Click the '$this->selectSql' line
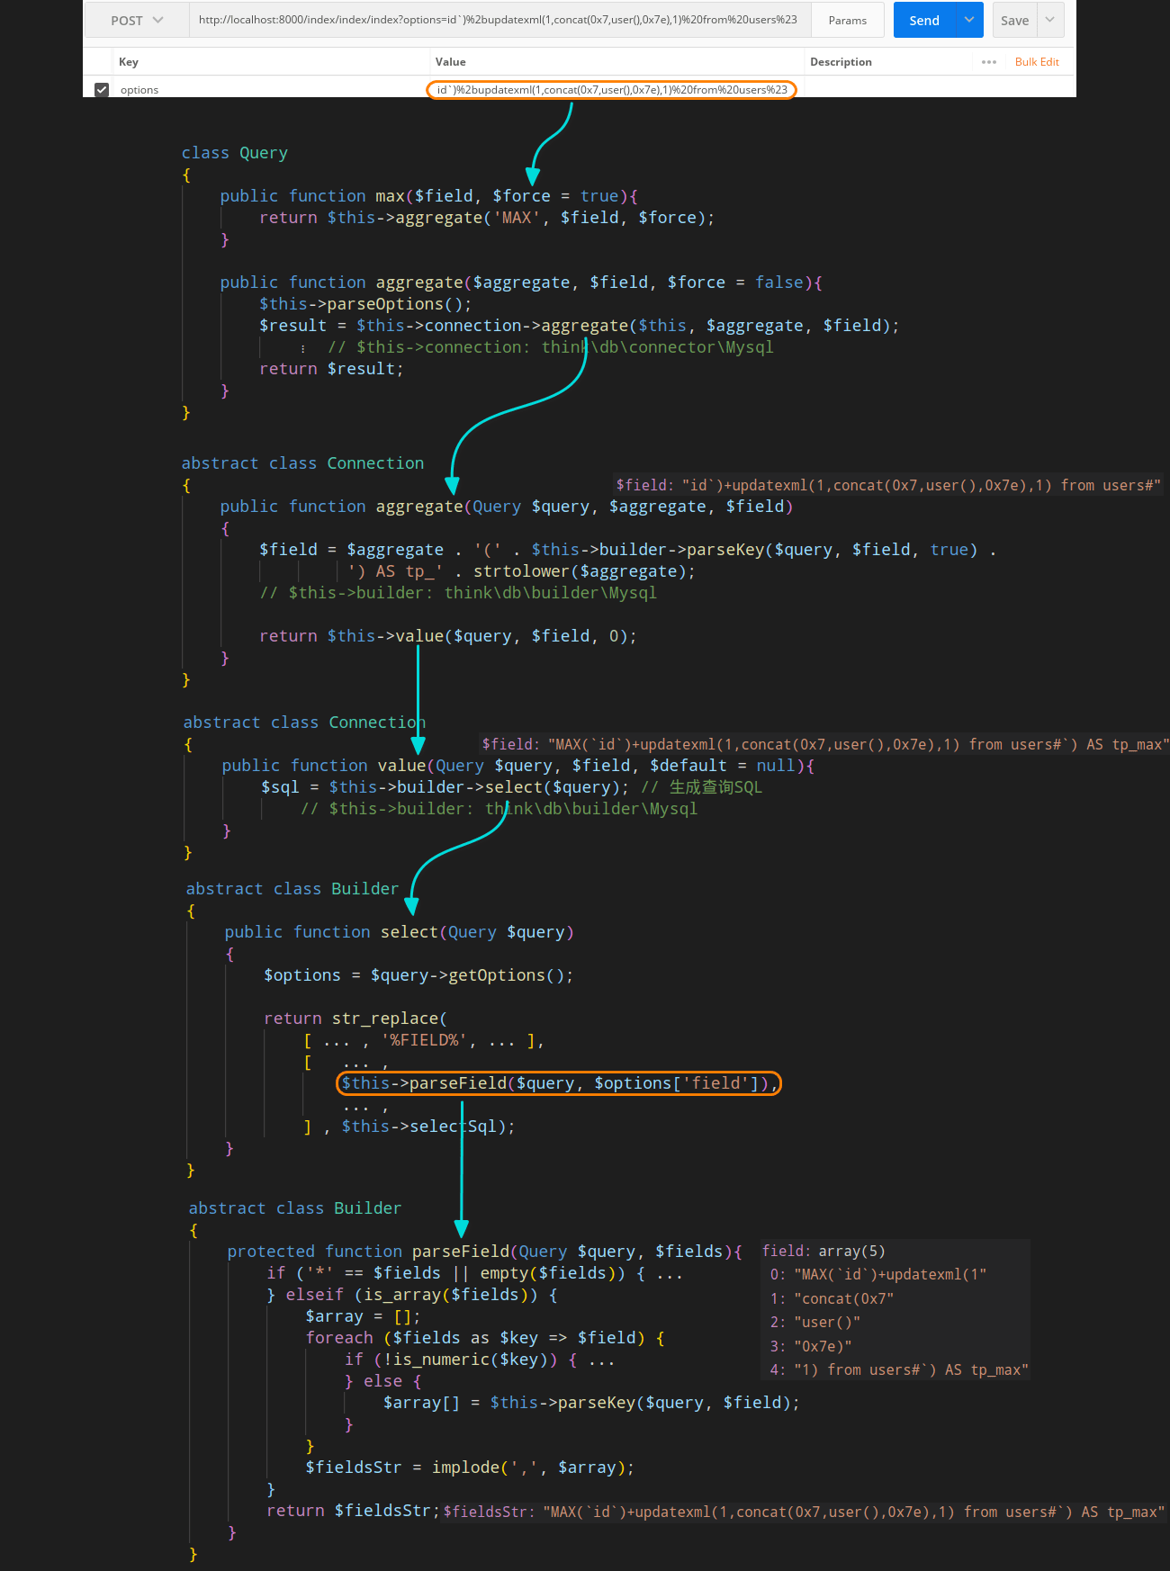The height and width of the screenshot is (1571, 1170). [x=409, y=1127]
